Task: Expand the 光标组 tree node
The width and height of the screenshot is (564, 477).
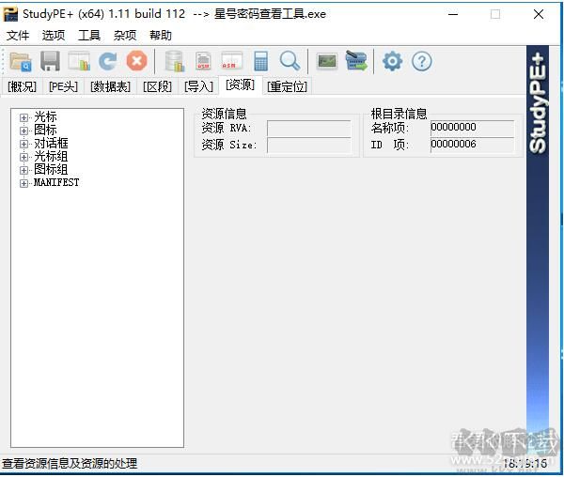Action: point(23,157)
